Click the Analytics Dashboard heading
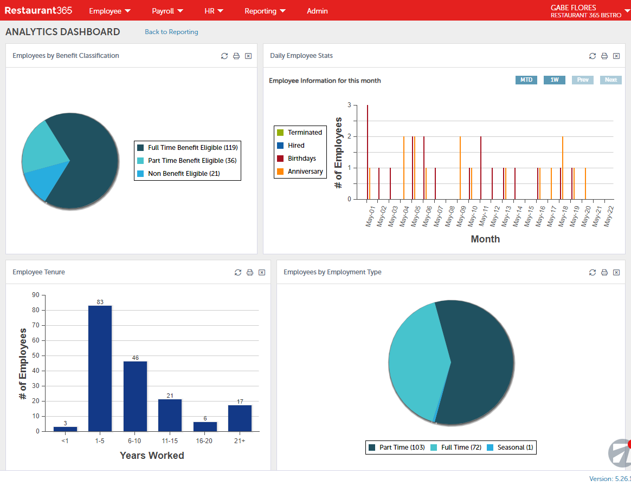Image resolution: width=631 pixels, height=487 pixels. click(x=63, y=32)
